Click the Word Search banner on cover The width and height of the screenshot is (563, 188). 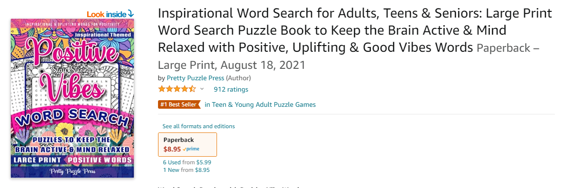(x=71, y=122)
